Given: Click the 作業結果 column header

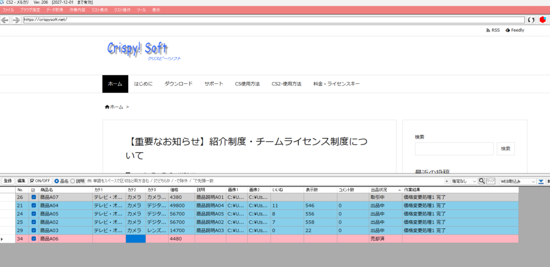Looking at the screenshot, I should [460, 190].
